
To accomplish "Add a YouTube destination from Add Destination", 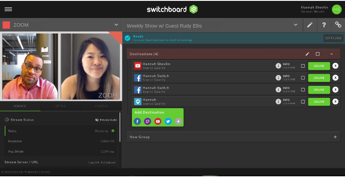I will 158,121.
